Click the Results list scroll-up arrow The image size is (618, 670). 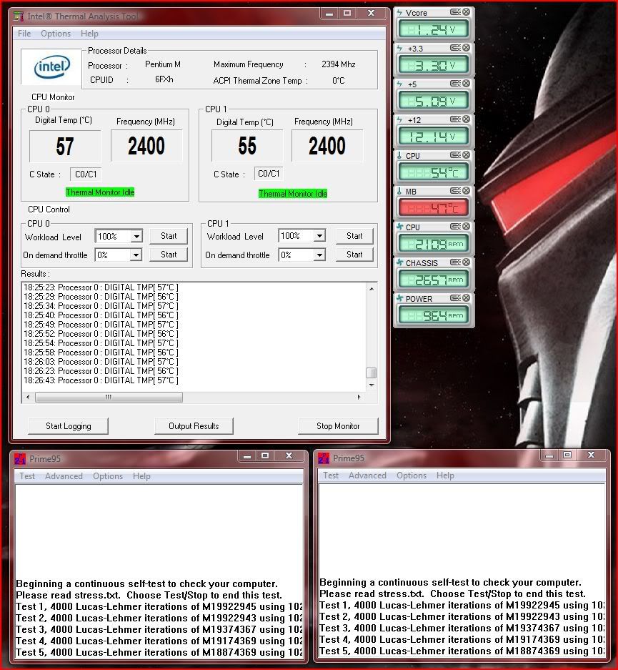click(372, 289)
